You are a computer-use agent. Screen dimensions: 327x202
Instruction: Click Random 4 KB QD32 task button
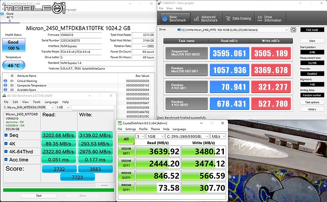point(187,103)
